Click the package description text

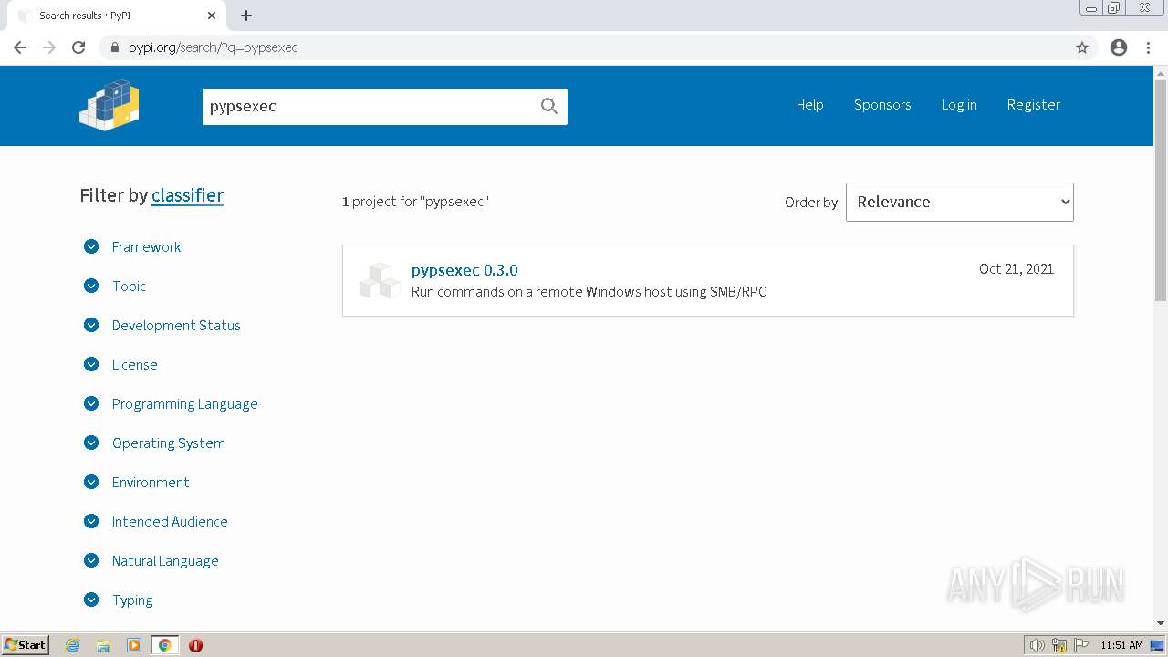(589, 292)
